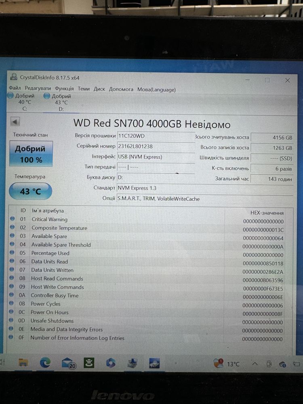Click the 13°C weather widget
This screenshot has width=303, height=404.
point(227,364)
